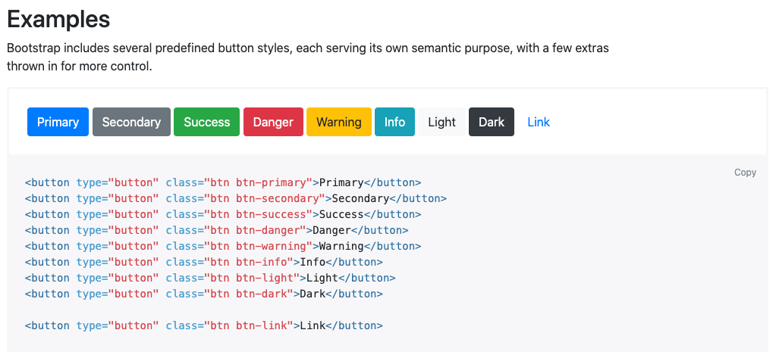The width and height of the screenshot is (776, 361).
Task: Click the green Success button
Action: [207, 122]
